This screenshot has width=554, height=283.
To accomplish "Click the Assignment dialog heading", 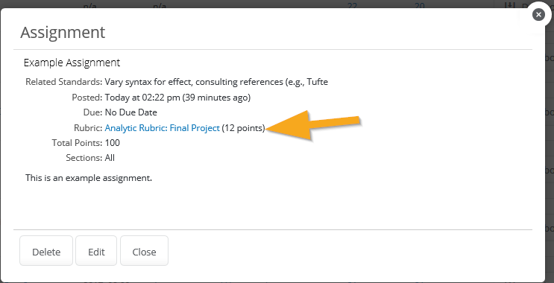I will pyautogui.click(x=63, y=33).
